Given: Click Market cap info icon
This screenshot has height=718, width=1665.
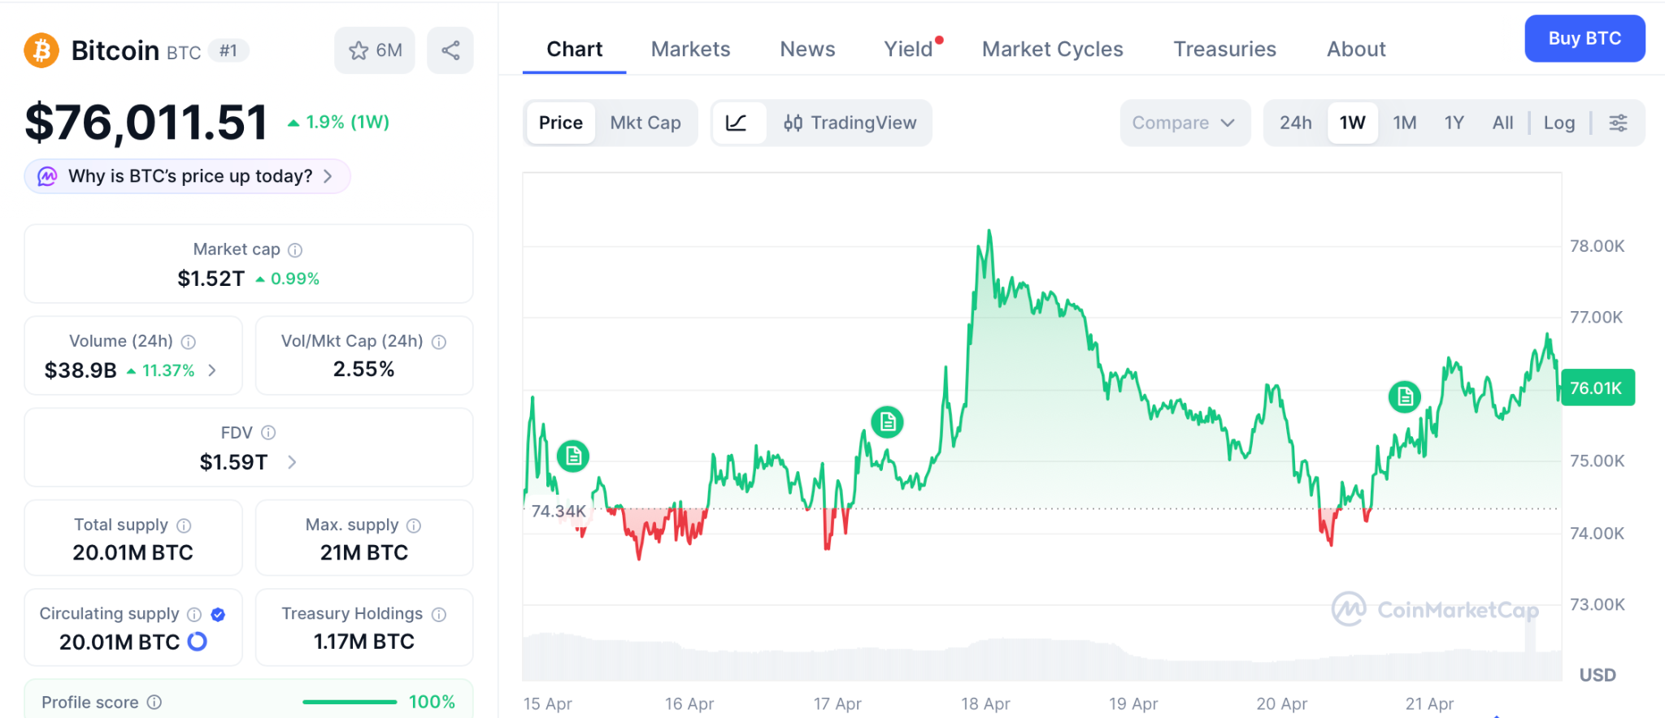Looking at the screenshot, I should pyautogui.click(x=295, y=250).
